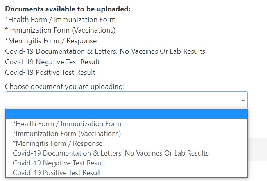Choose the Covid-19 Documentation & Letters dropdown option
The height and width of the screenshot is (181, 267).
111,153
